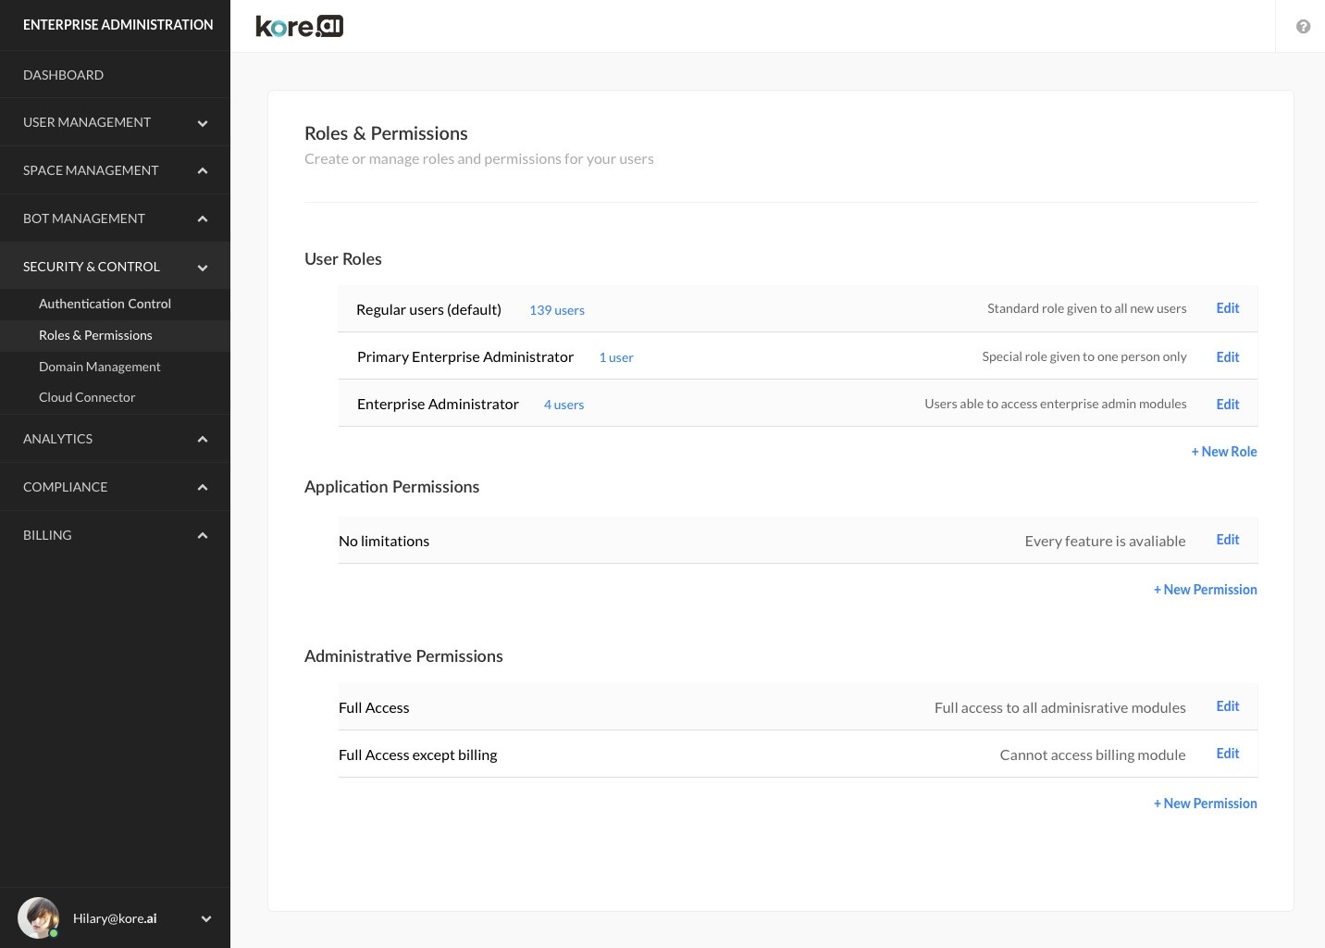Click No limitations permission name
The height and width of the screenshot is (948, 1325).
(x=384, y=541)
